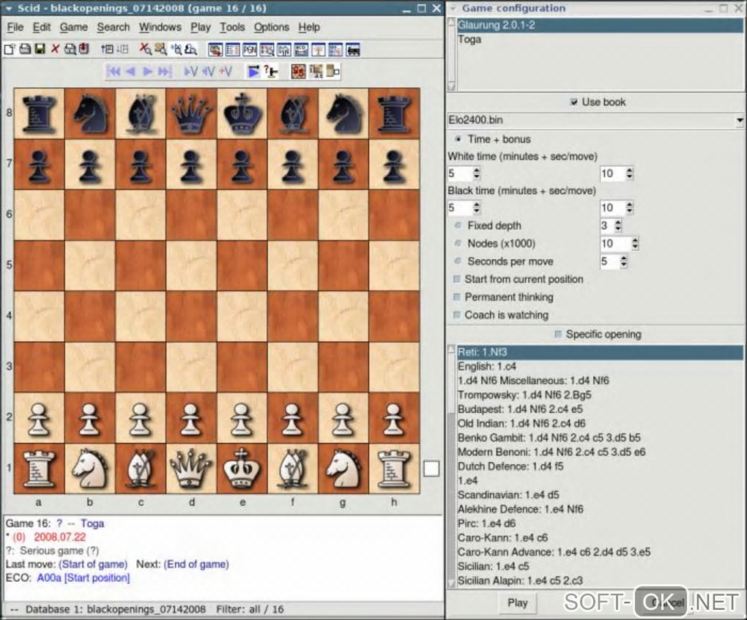Step forward one move
Viewport: 747px width, 620px height.
(148, 72)
